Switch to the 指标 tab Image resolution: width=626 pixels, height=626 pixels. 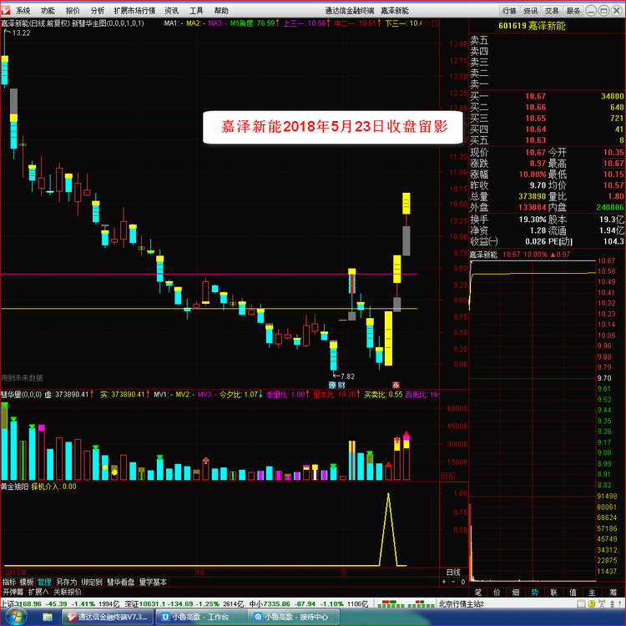click(x=9, y=582)
